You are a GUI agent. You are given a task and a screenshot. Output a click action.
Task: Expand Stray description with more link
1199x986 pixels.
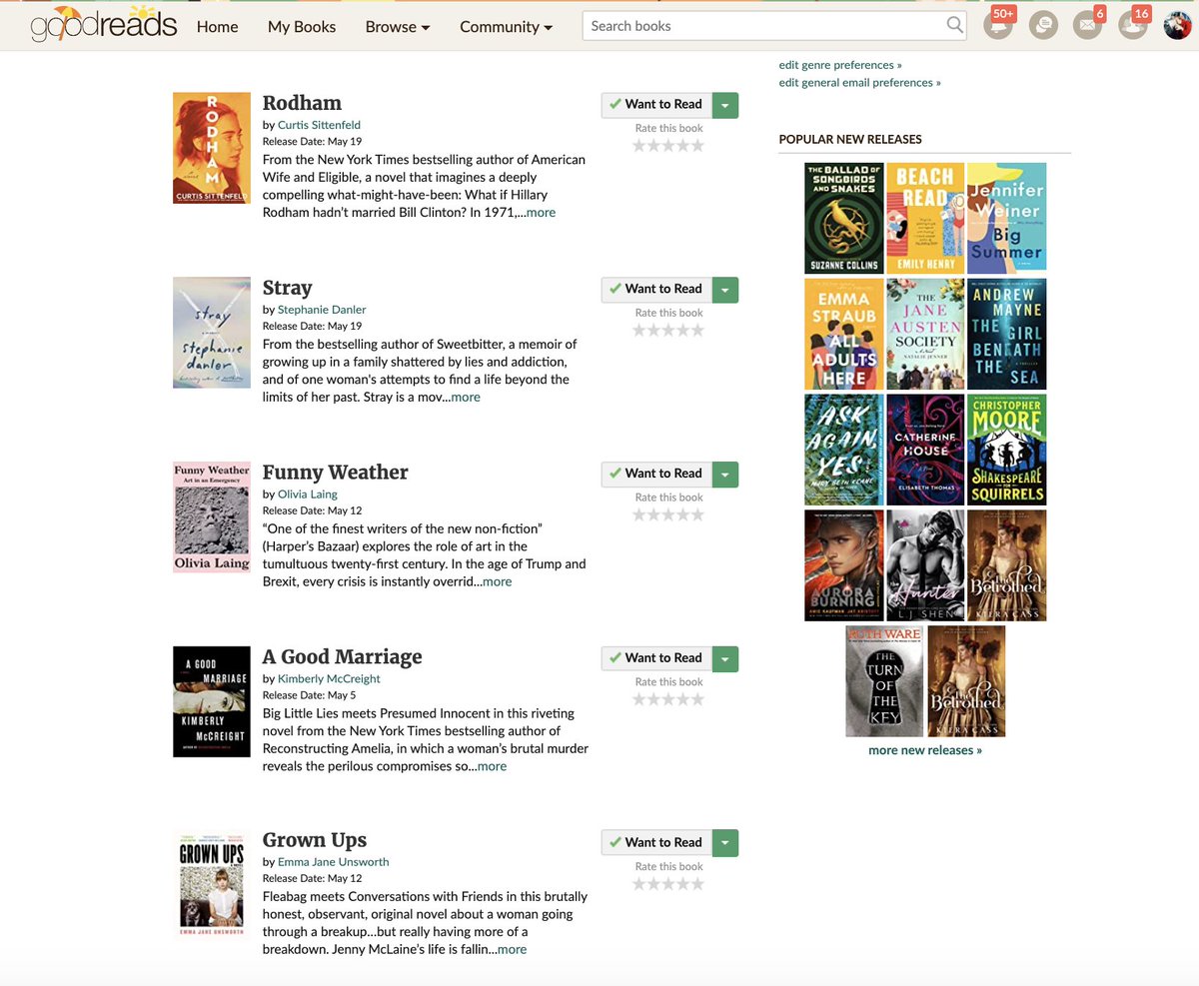coord(466,398)
